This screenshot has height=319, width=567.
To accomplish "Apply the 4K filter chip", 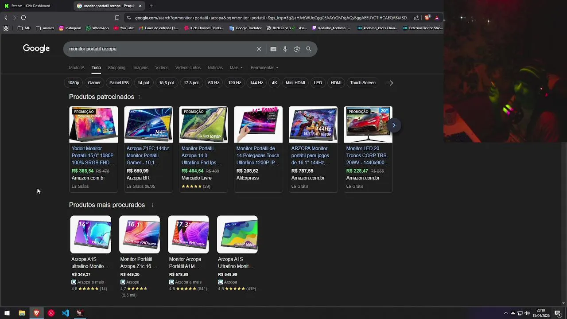I will point(275,83).
